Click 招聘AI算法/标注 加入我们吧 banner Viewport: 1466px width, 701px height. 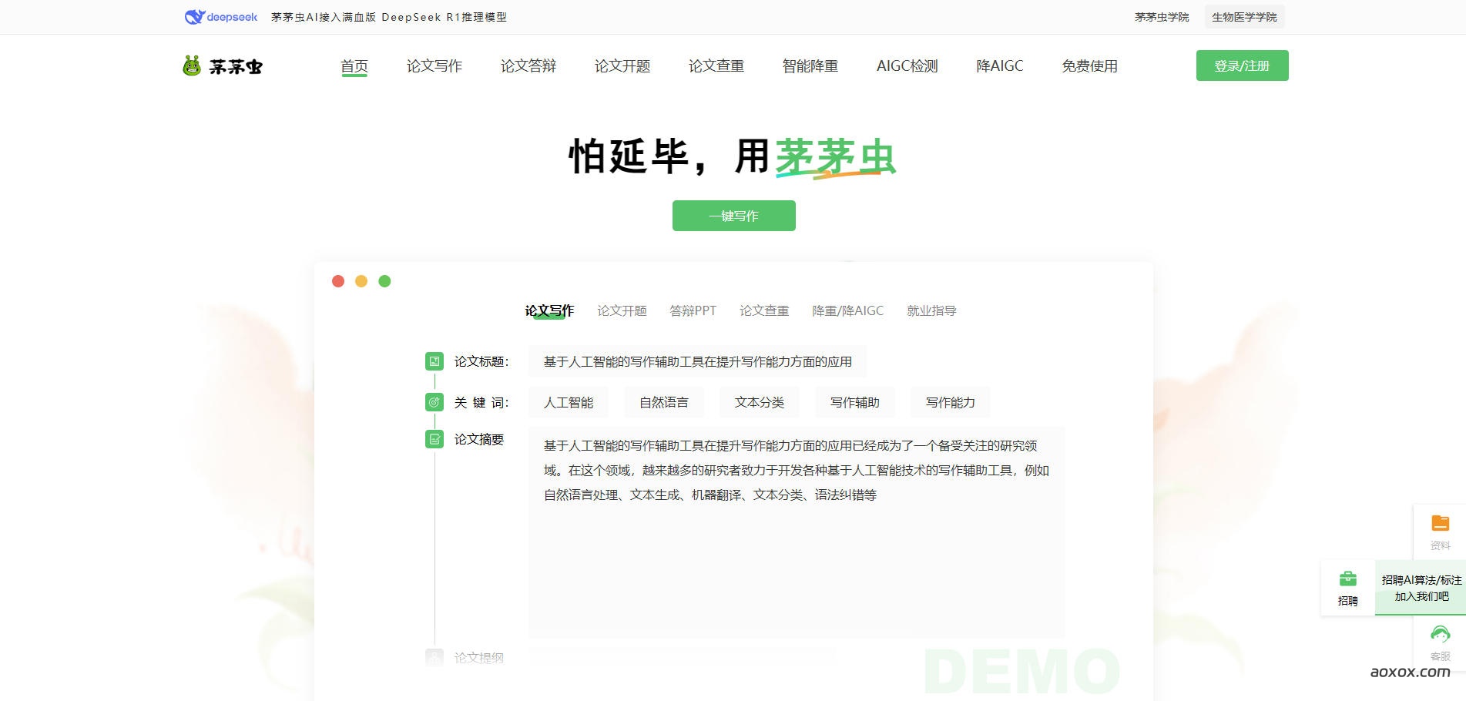[1421, 588]
